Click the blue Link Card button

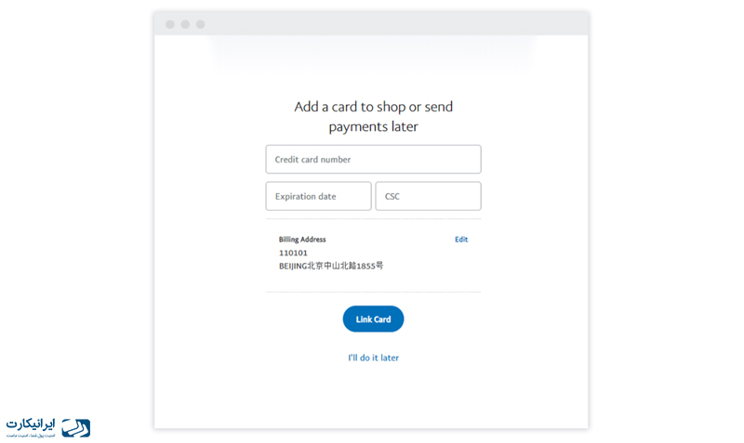pyautogui.click(x=373, y=319)
